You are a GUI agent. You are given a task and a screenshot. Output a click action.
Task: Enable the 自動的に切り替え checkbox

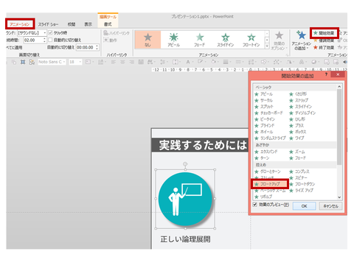tap(50, 40)
